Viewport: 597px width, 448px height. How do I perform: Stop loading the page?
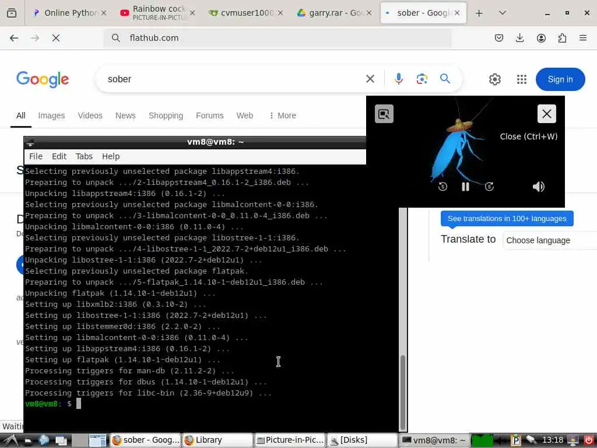pyautogui.click(x=55, y=38)
